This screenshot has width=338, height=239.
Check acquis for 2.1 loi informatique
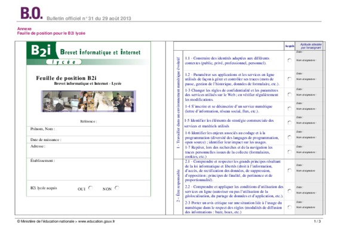pyautogui.click(x=290, y=170)
